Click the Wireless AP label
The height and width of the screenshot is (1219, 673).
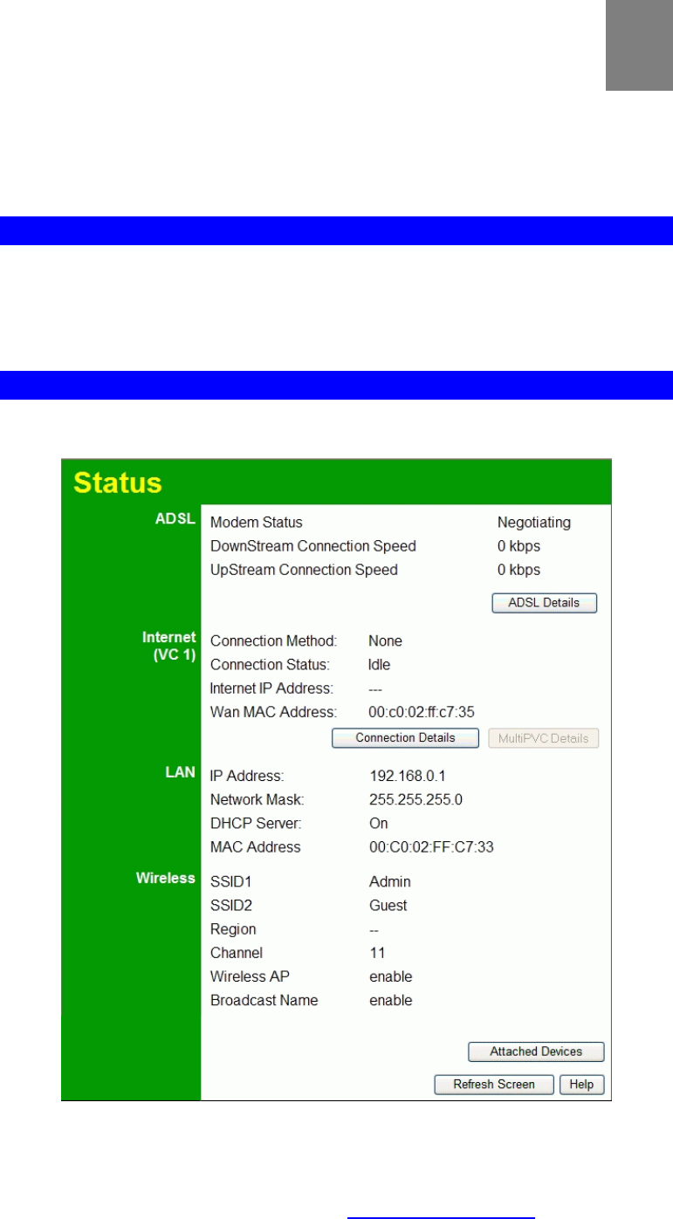(251, 976)
